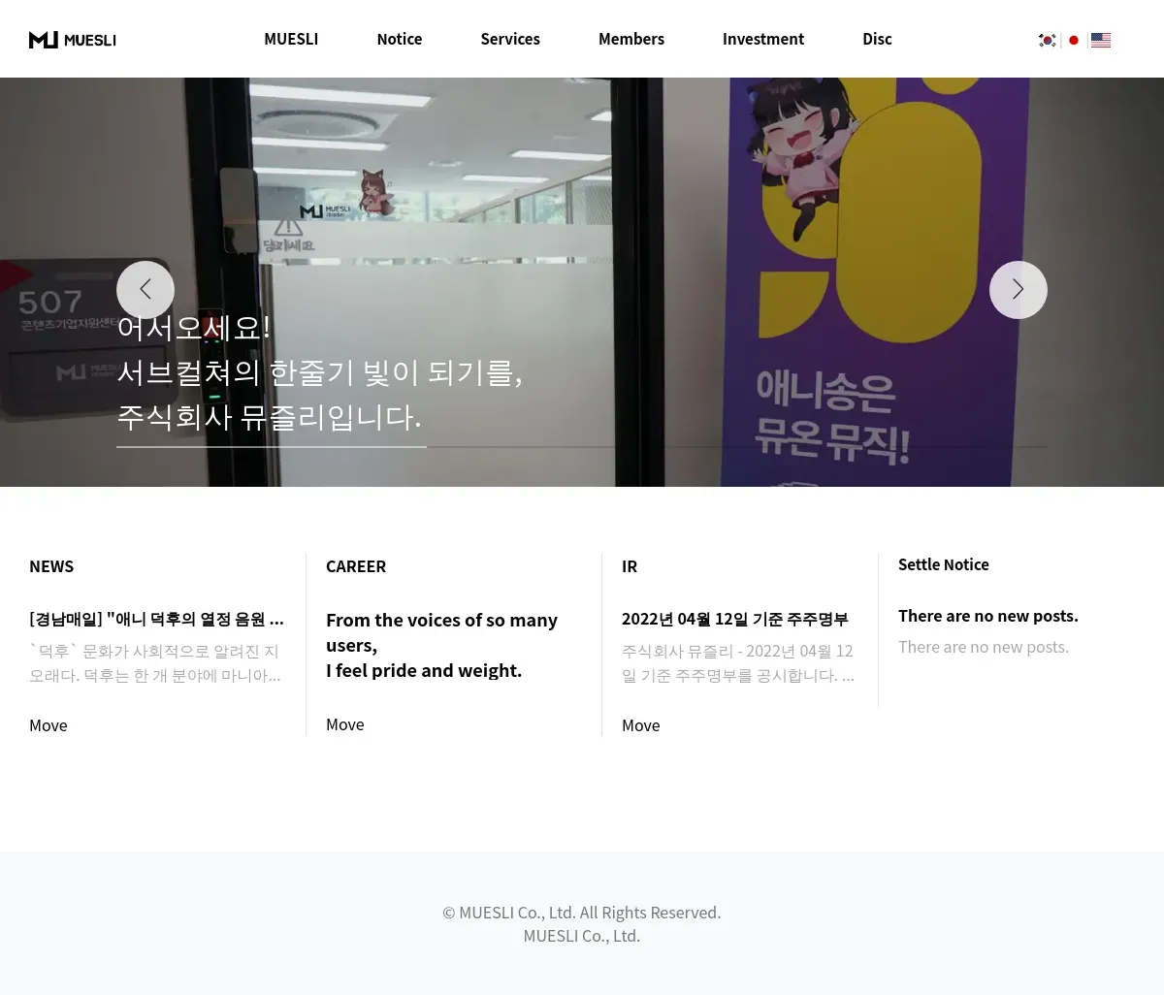Open the Disc menu item
This screenshot has width=1164, height=995.
click(x=877, y=39)
